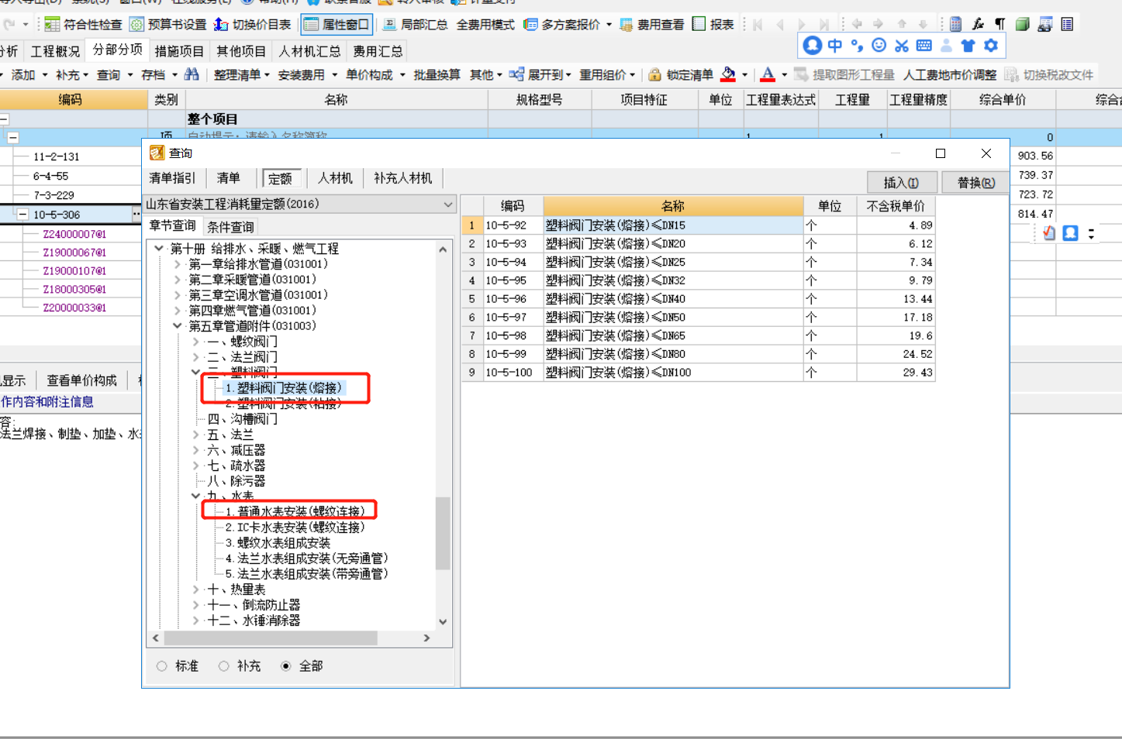Click the IME skin shirt icon
1122x739 pixels.
tap(968, 46)
